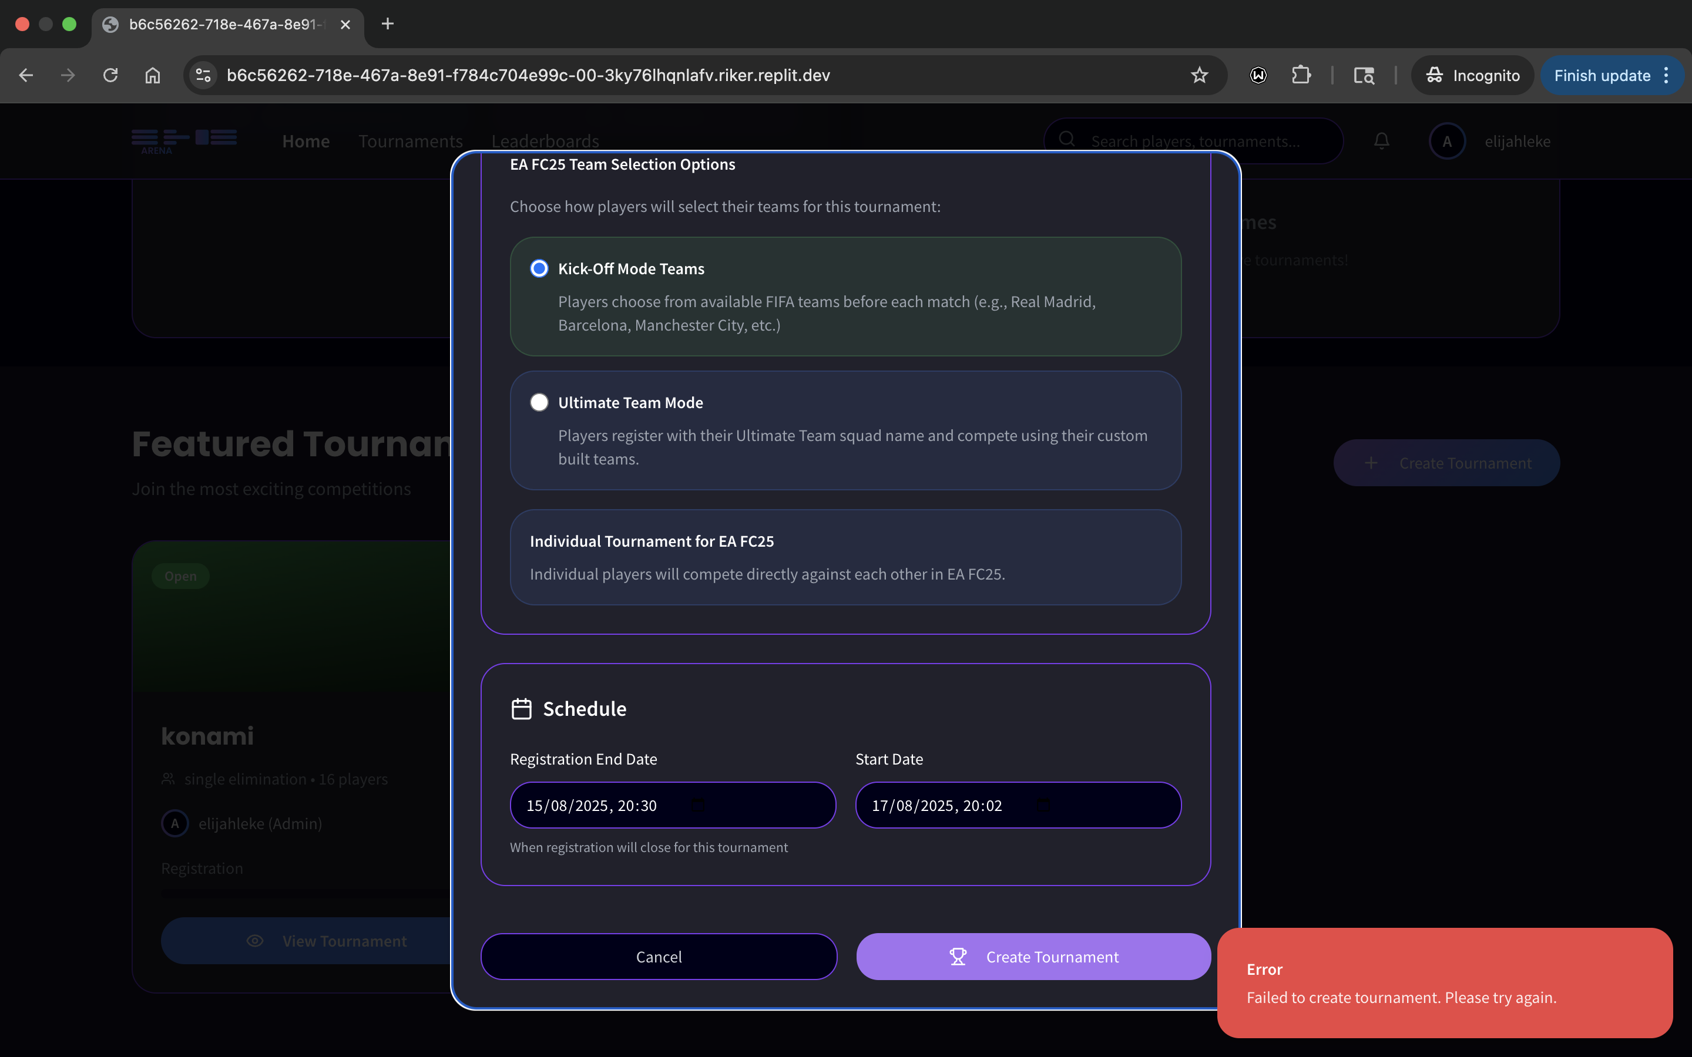Click the W extension icon in toolbar
The height and width of the screenshot is (1057, 1692).
click(1258, 75)
